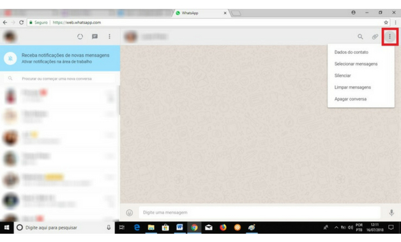Image resolution: width=401 pixels, height=242 pixels.
Task: Open the People tray icon
Action: click(326, 227)
